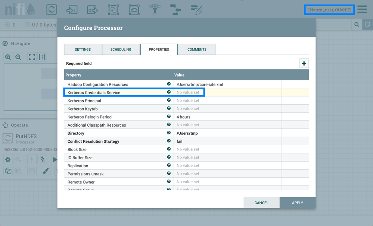
Task: Click the Add Input Port icon
Action: pyautogui.click(x=72, y=9)
